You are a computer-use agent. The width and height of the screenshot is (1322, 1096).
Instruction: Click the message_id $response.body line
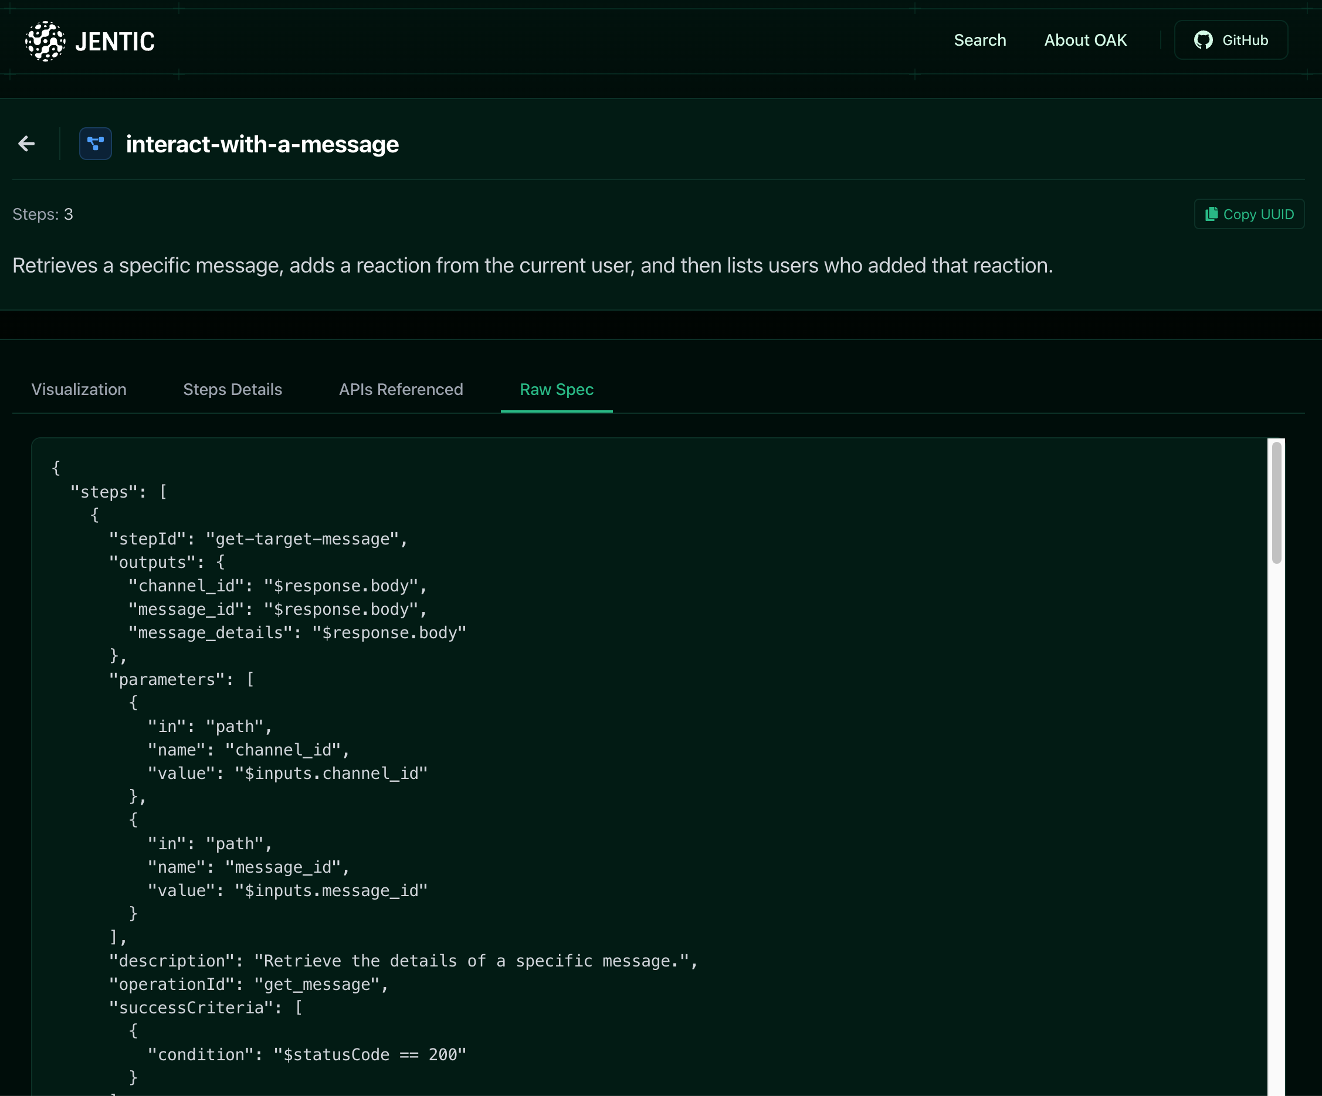click(277, 609)
